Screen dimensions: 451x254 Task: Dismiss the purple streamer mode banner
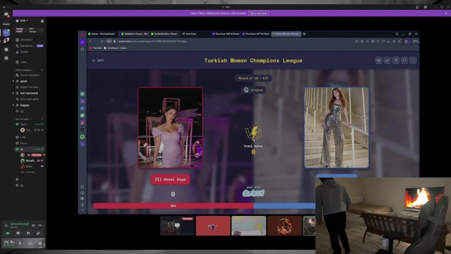446,13
